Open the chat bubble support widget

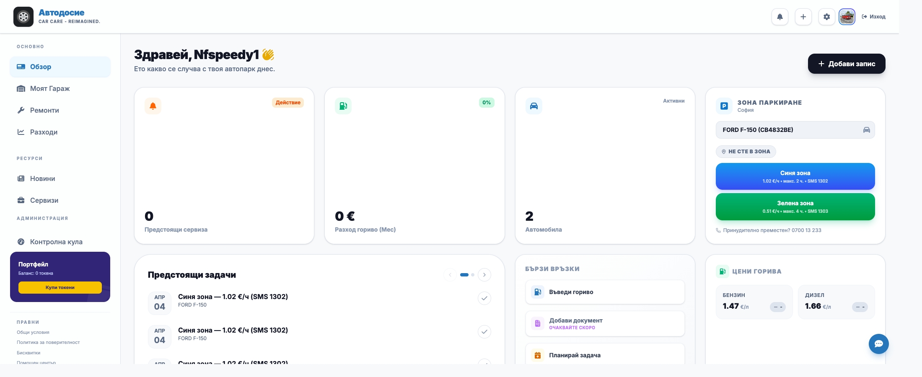[x=879, y=344]
